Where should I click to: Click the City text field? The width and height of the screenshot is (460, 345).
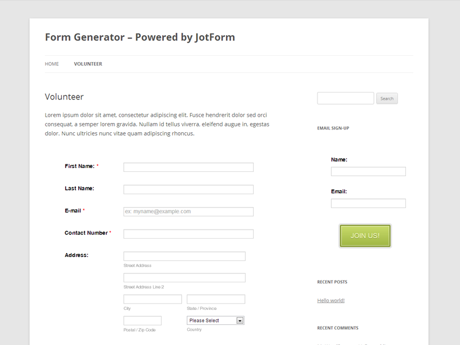(152, 299)
